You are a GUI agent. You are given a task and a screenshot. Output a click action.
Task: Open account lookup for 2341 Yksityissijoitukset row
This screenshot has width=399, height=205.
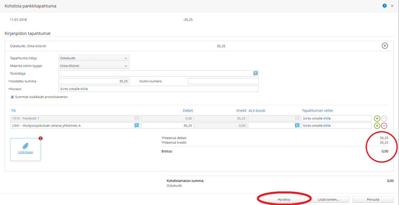click(x=137, y=126)
